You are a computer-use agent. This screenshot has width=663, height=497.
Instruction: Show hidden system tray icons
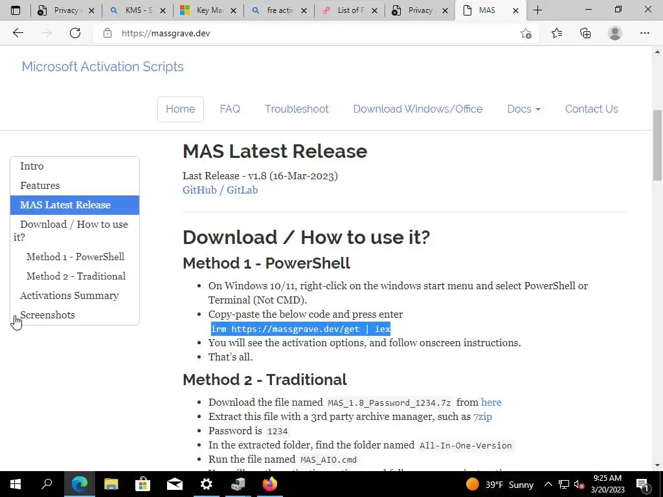click(548, 484)
